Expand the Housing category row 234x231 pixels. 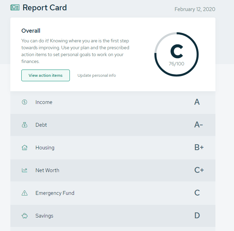click(113, 148)
